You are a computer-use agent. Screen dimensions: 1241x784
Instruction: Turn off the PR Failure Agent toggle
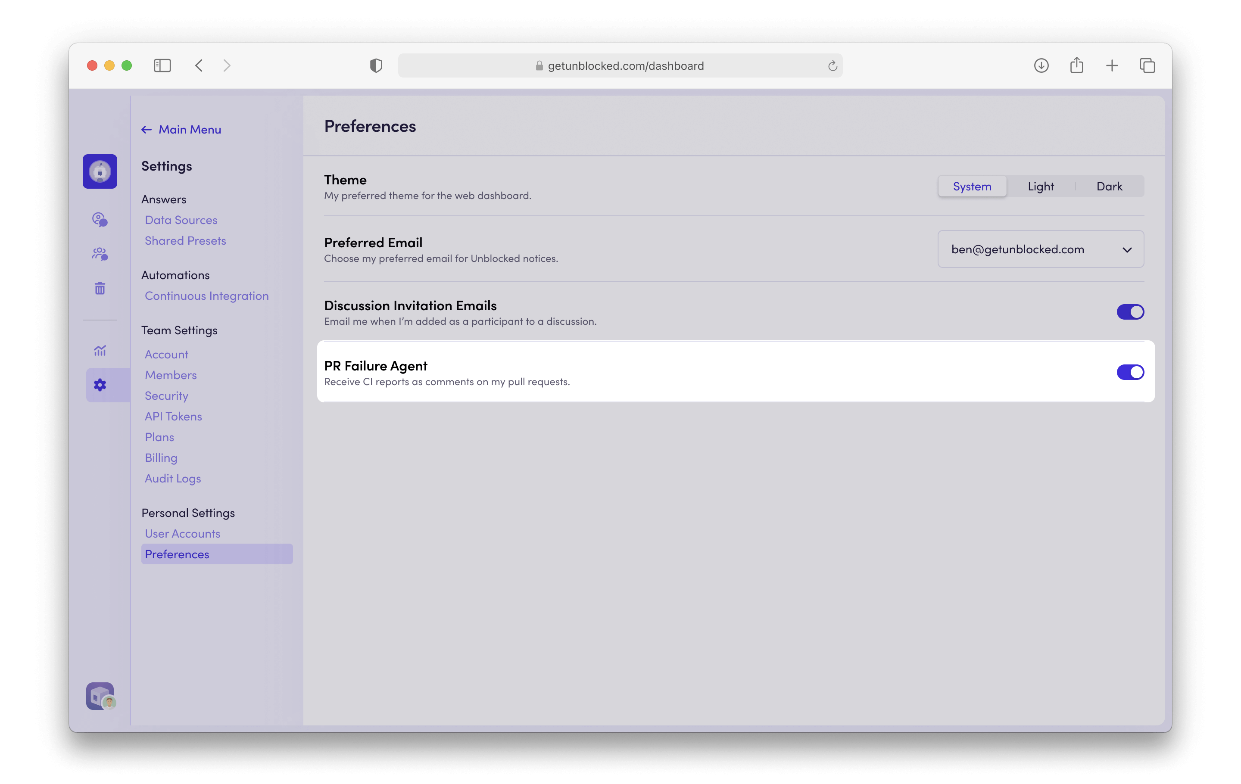[x=1130, y=372]
